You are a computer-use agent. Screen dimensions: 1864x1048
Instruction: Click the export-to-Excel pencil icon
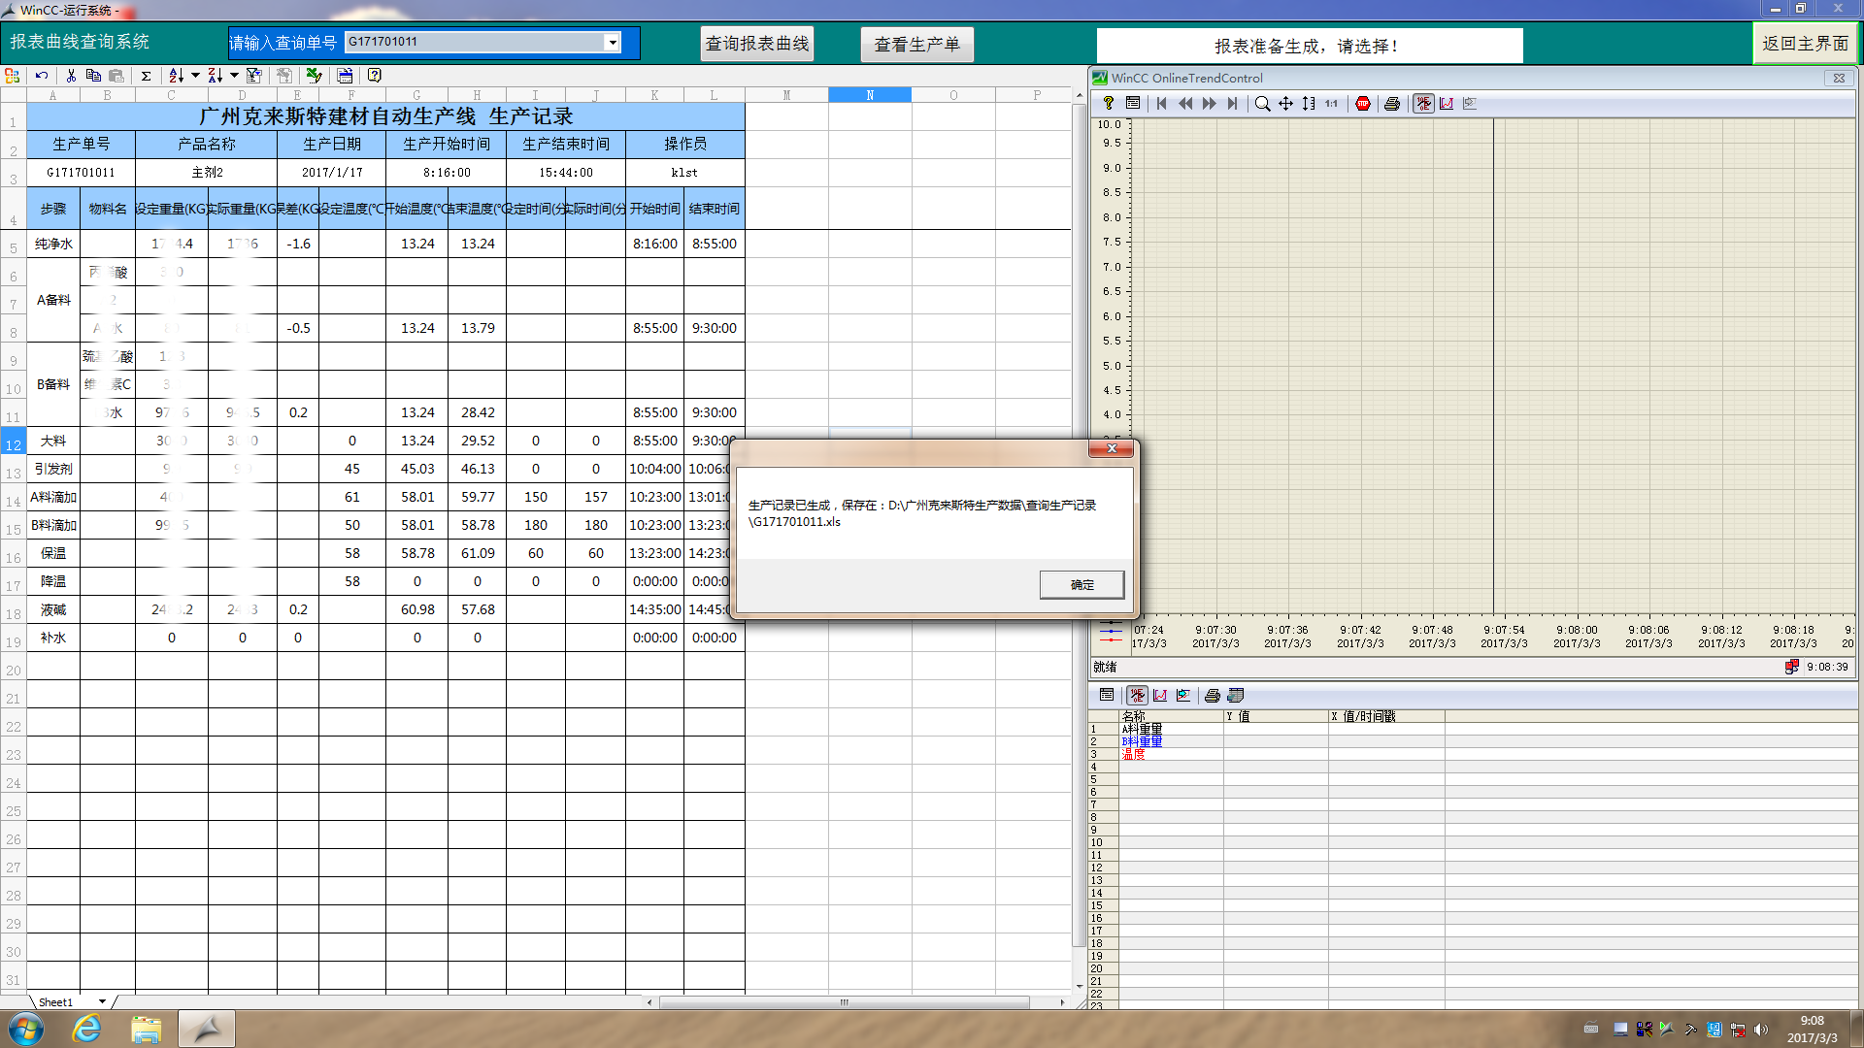(x=314, y=76)
